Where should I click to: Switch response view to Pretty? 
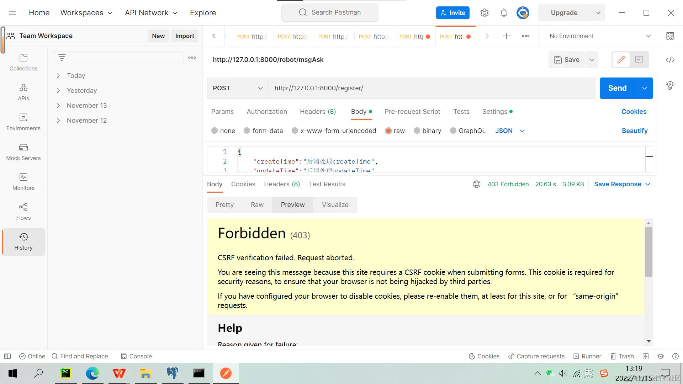click(x=224, y=205)
